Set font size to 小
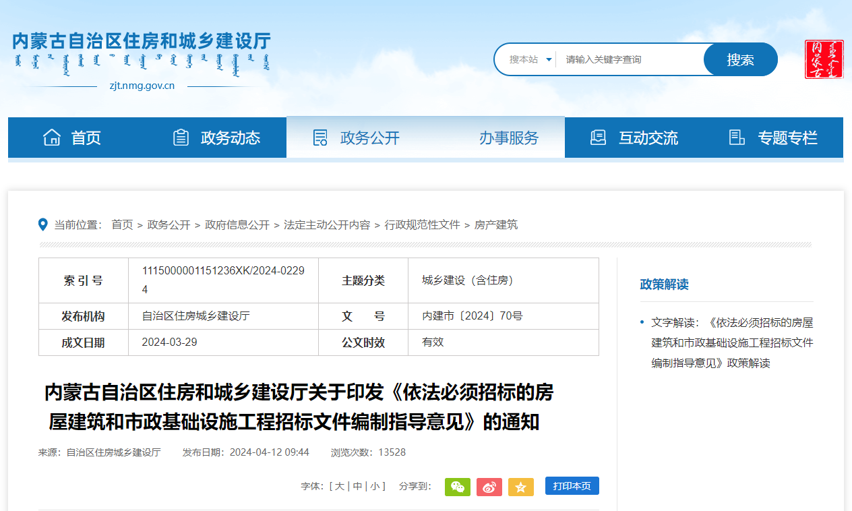852x511 pixels. (x=374, y=487)
